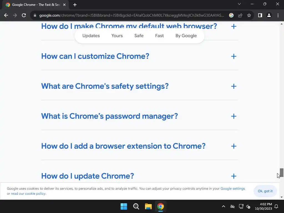Go back to the previous page

[x=6, y=16]
